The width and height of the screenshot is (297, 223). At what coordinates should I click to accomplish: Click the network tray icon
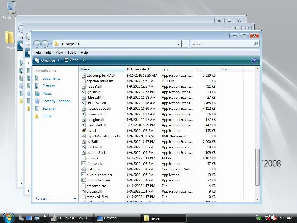point(267,218)
